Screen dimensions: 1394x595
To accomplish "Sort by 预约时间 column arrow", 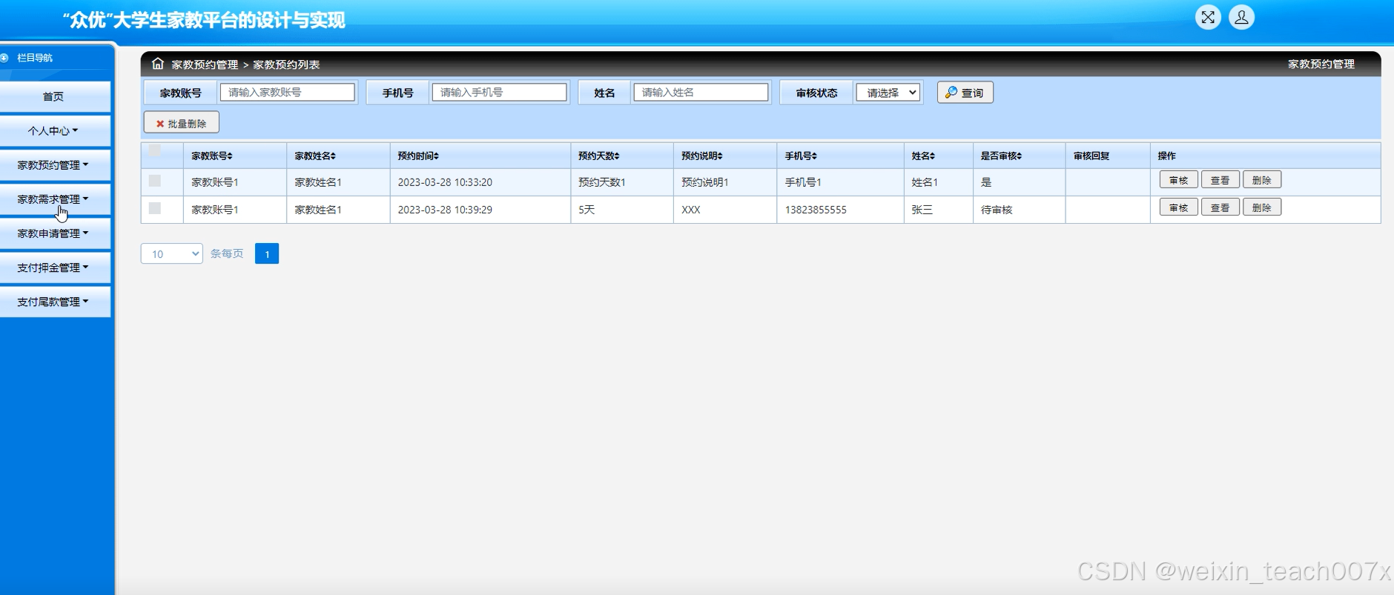I will (x=436, y=156).
